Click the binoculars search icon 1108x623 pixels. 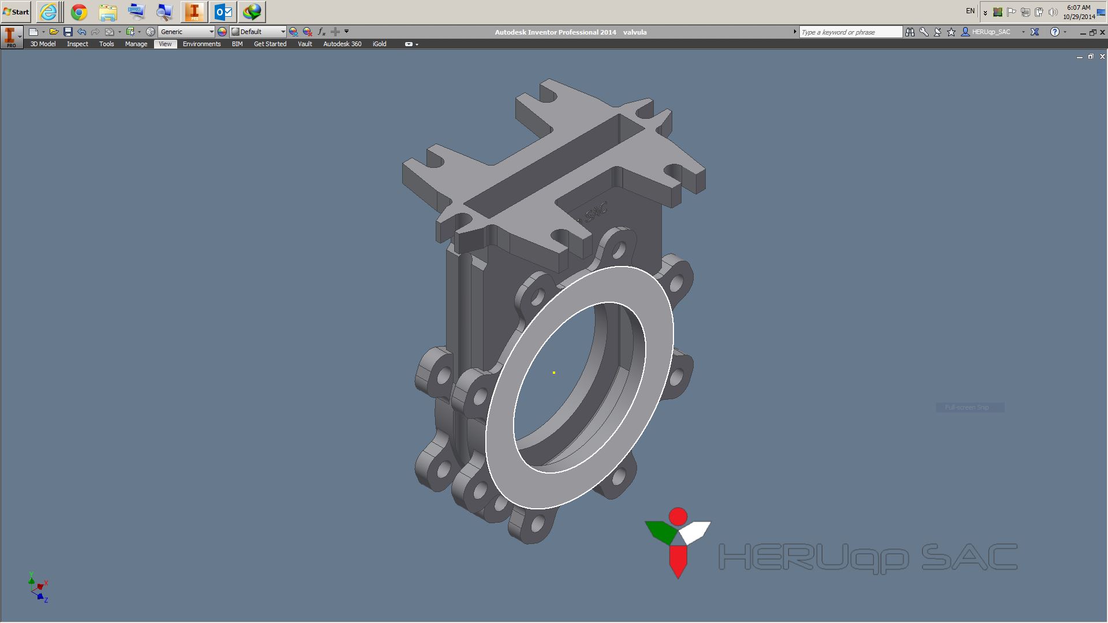910,32
